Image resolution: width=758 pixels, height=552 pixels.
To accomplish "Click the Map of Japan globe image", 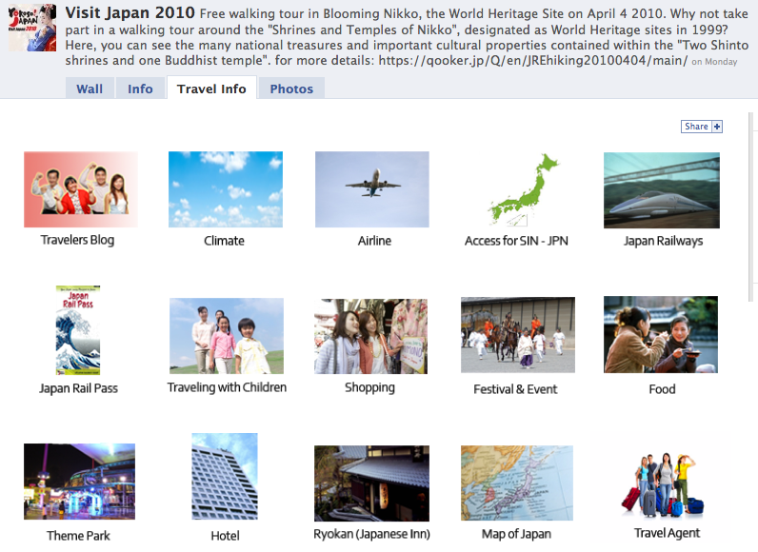I will point(517,483).
